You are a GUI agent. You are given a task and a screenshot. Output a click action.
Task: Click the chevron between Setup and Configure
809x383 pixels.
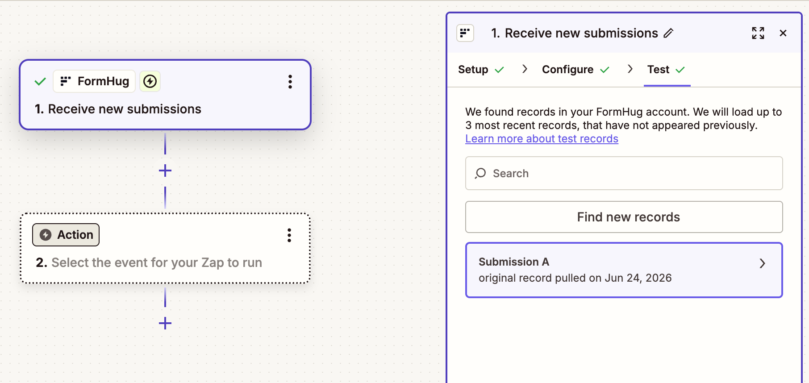(525, 69)
